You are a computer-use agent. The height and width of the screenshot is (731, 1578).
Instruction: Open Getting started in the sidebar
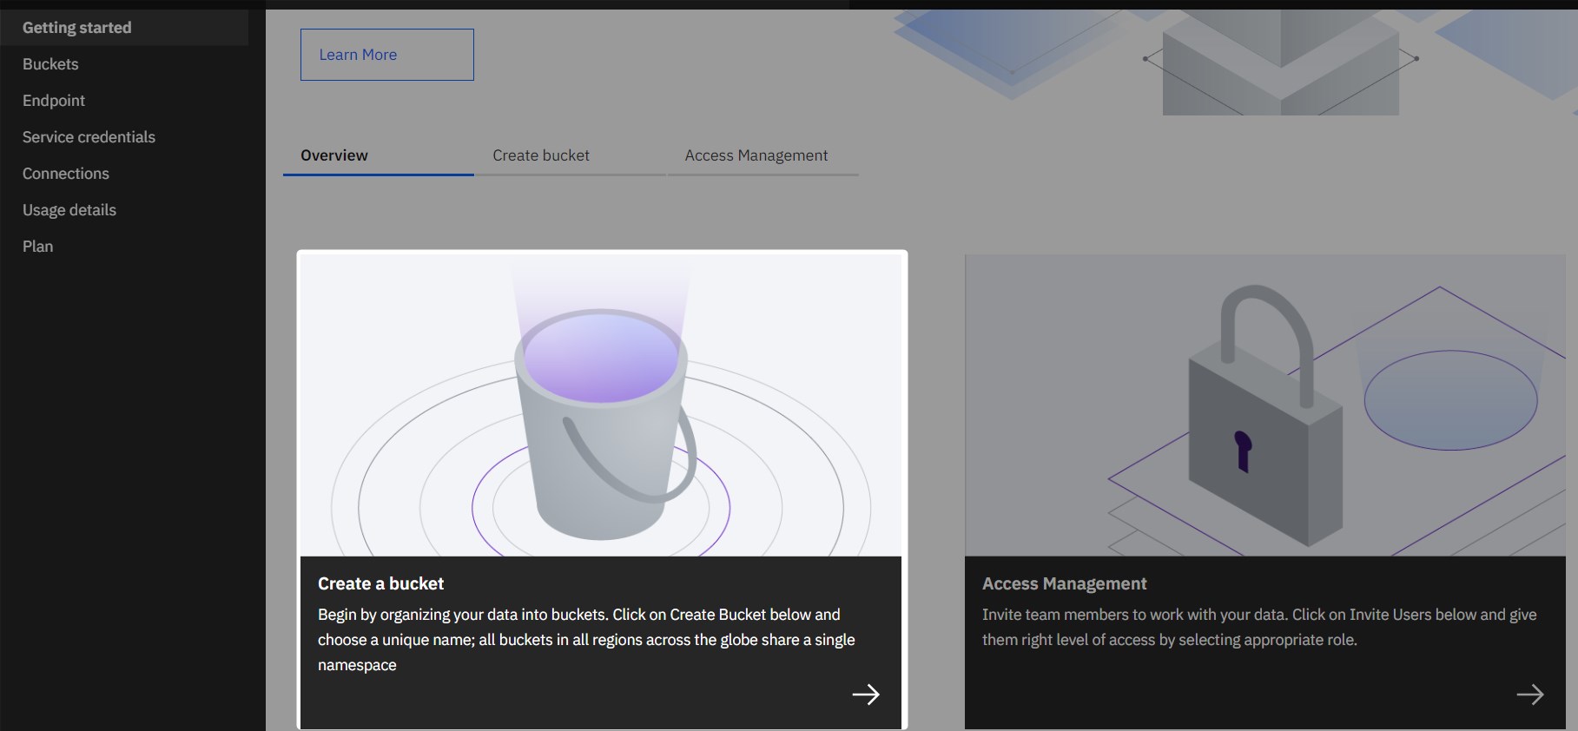click(77, 28)
